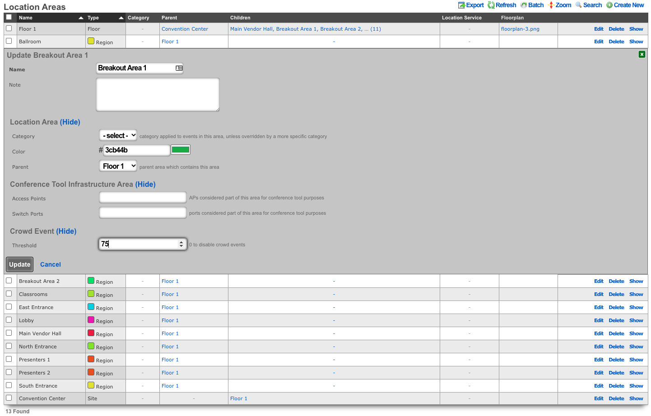This screenshot has height=416, width=651.
Task: Collapse the Crowd Event section via Hide
Action: click(66, 231)
